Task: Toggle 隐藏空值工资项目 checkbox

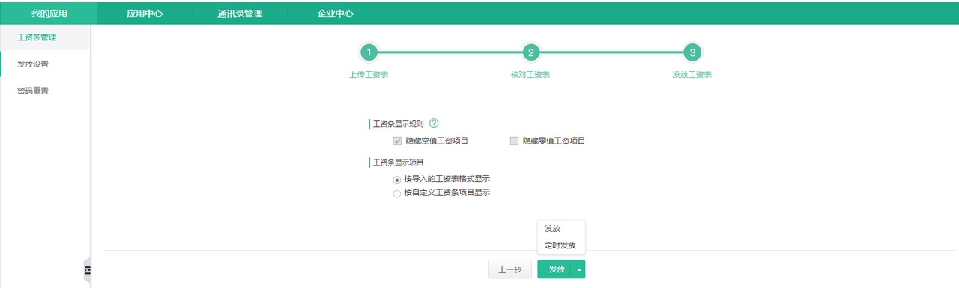Action: click(x=398, y=141)
